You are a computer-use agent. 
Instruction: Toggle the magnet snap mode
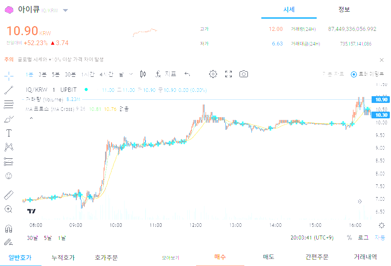click(9, 228)
